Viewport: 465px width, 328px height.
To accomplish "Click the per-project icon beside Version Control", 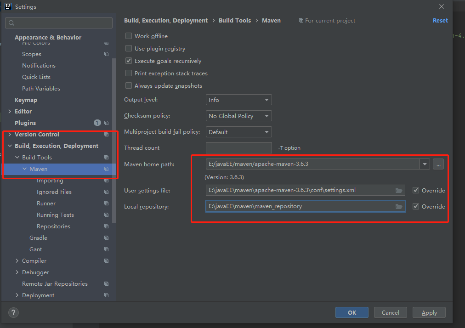I will (106, 134).
